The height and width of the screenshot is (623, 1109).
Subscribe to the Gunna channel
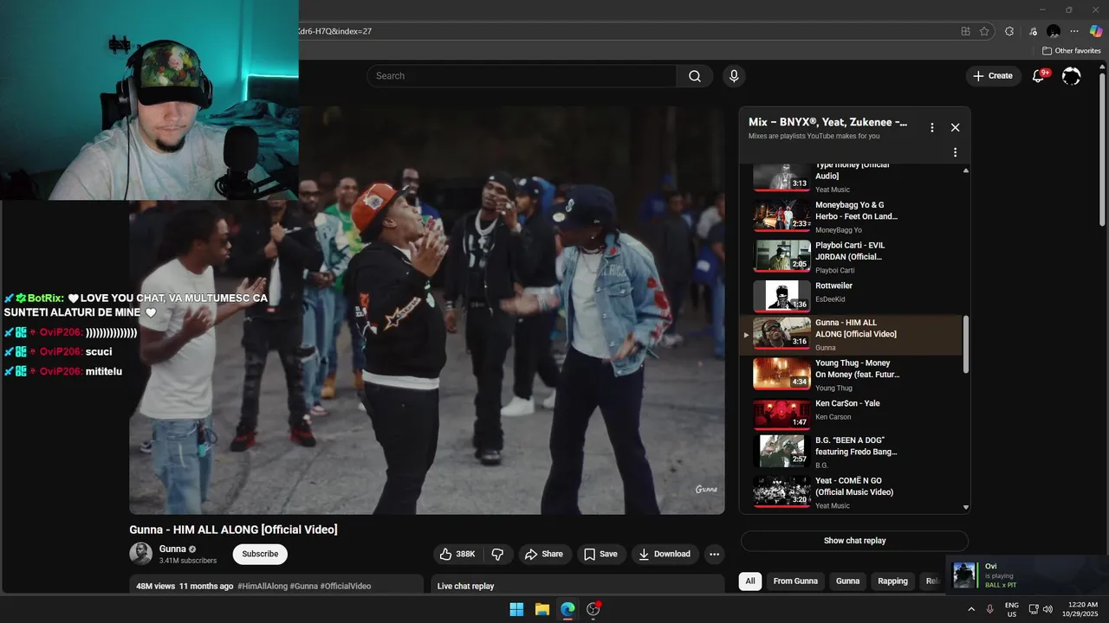260,554
